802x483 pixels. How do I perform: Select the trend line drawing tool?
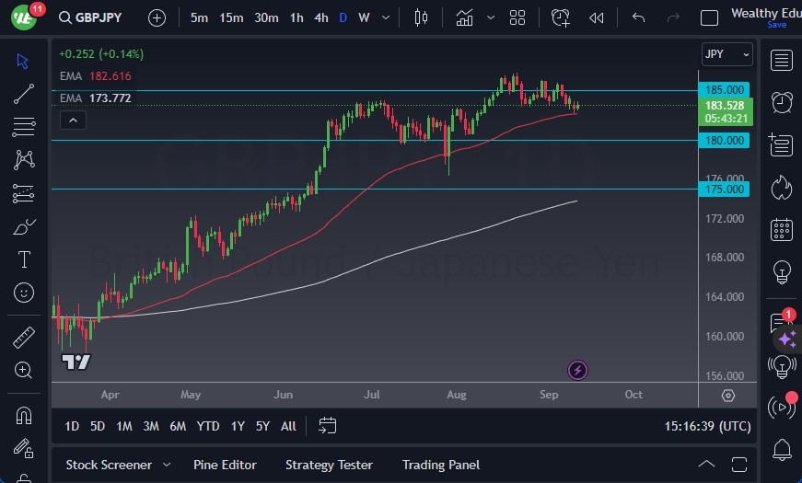[25, 93]
